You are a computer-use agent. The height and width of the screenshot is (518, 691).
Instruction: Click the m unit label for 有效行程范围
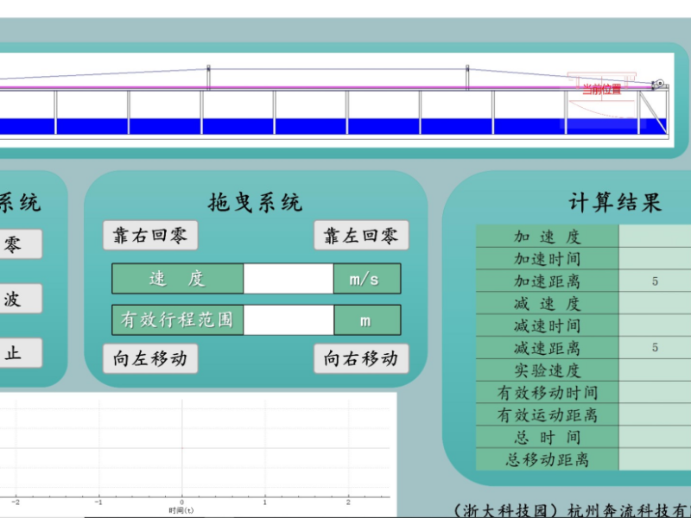point(367,319)
